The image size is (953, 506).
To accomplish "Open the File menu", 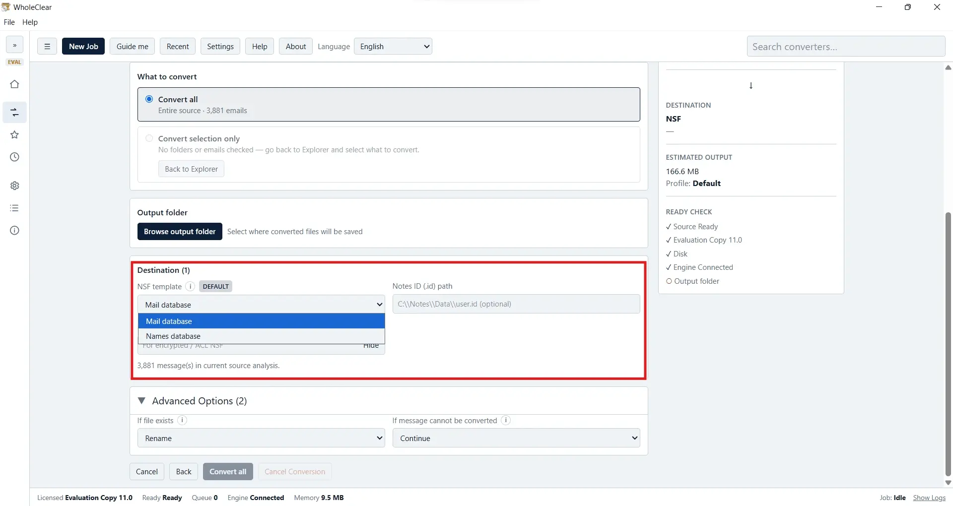I will coord(9,22).
